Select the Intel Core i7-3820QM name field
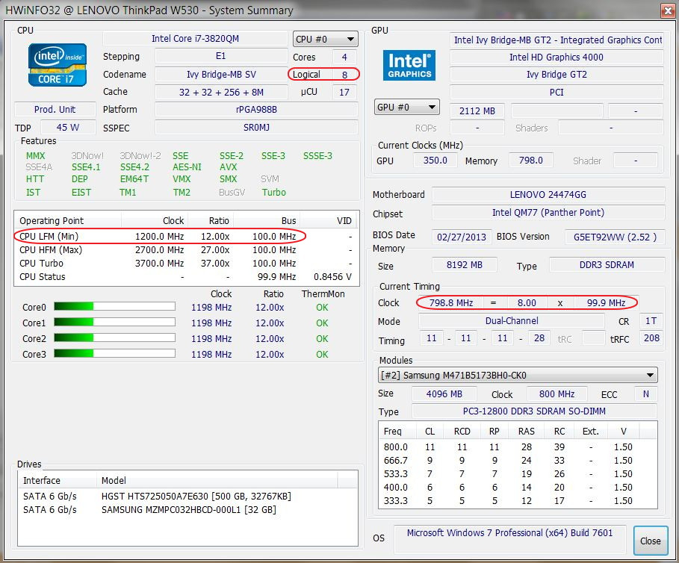Screen dimensions: 679x563 click(x=195, y=39)
